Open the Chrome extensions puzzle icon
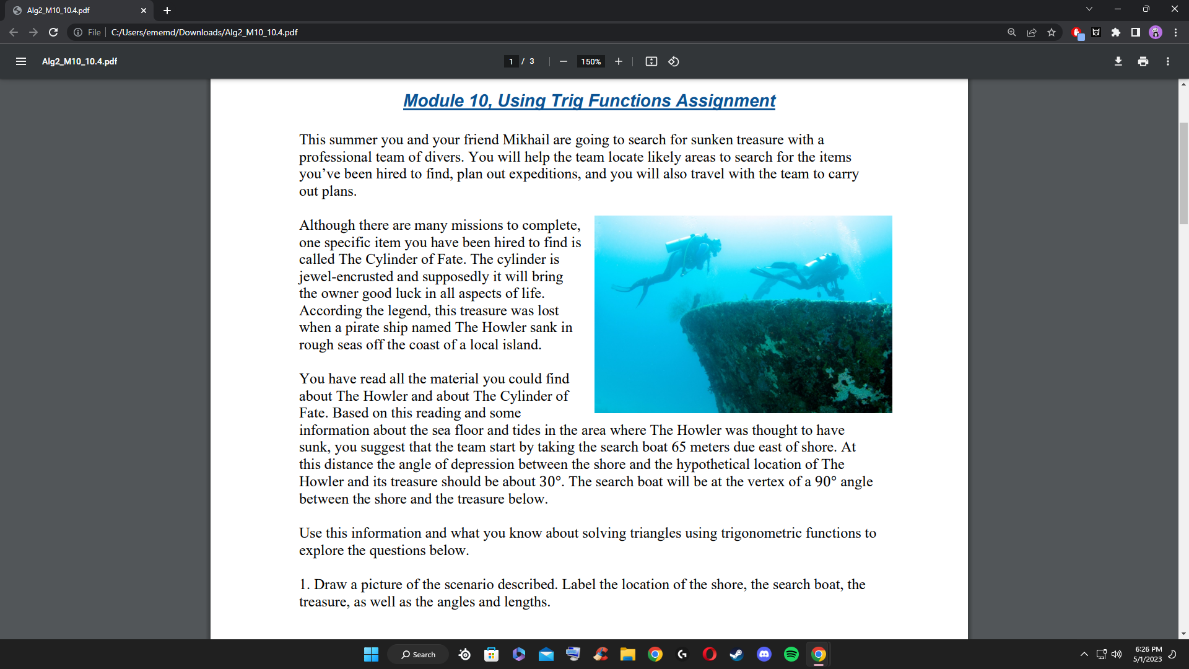The width and height of the screenshot is (1189, 669). click(1115, 32)
